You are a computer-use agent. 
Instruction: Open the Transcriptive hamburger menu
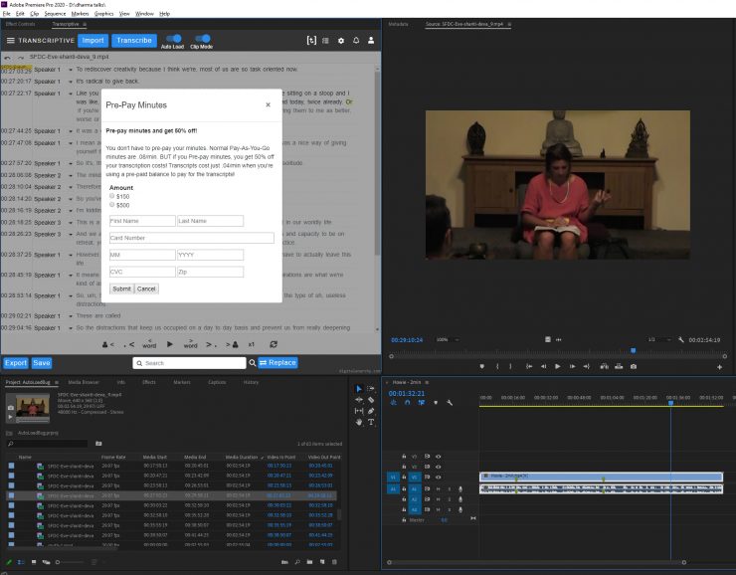pos(11,41)
